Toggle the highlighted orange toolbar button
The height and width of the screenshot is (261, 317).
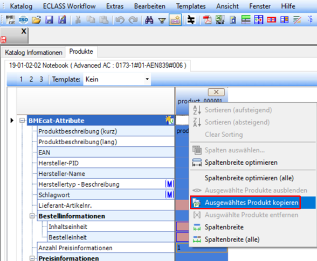pyautogui.click(x=175, y=20)
